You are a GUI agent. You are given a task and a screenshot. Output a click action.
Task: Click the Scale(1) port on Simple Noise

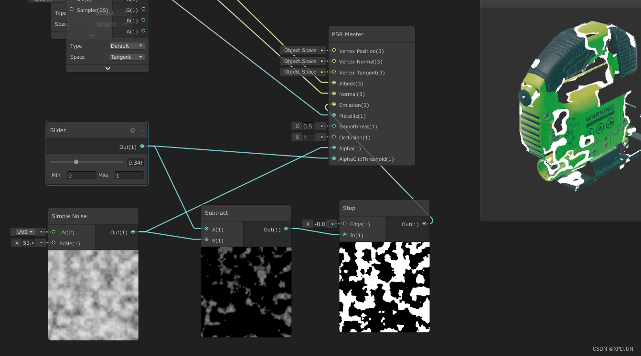53,243
